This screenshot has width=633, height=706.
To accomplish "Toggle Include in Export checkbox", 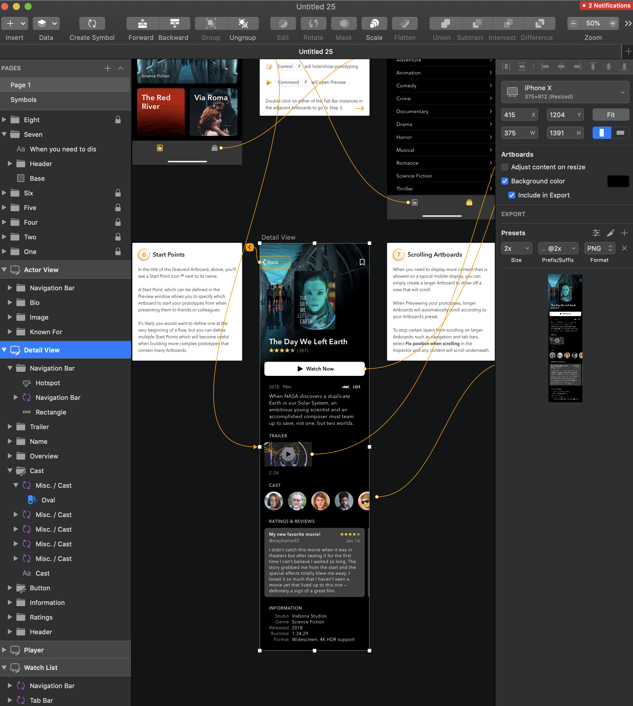I will (511, 195).
